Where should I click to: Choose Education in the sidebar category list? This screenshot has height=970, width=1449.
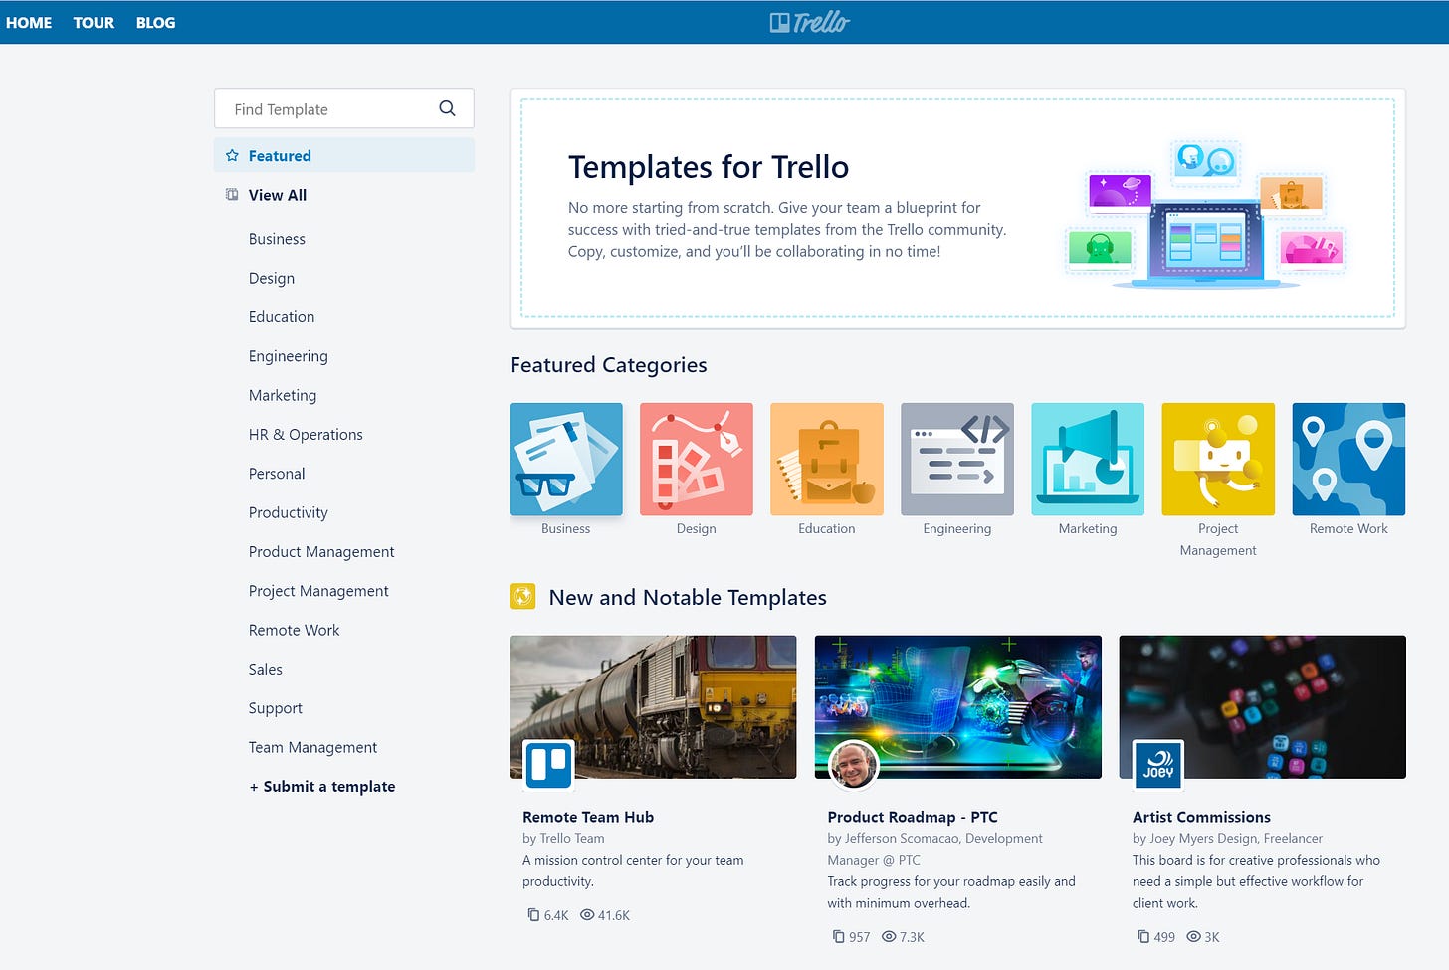coord(282,316)
